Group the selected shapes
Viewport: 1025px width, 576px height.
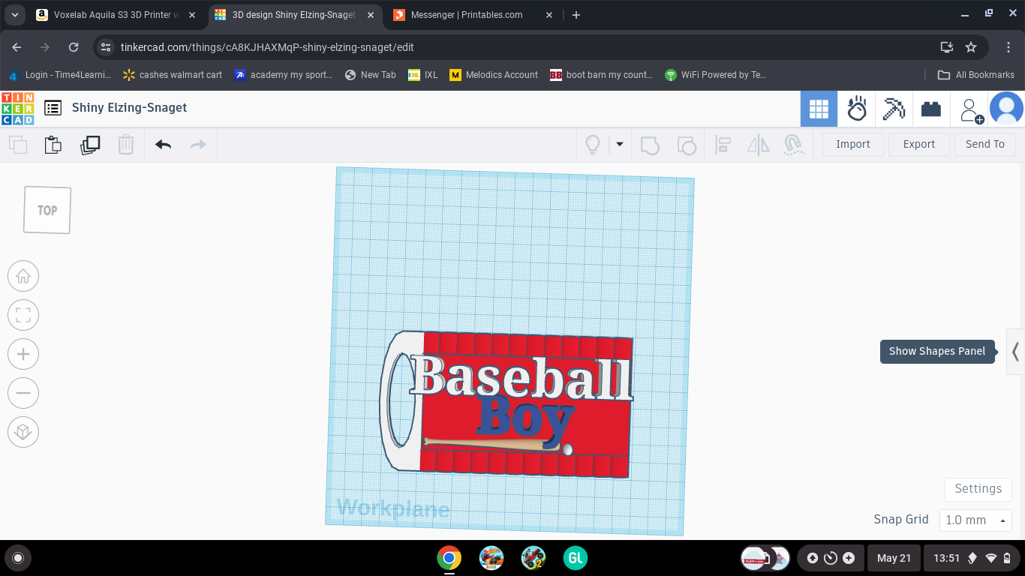point(650,144)
